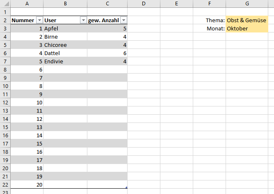This screenshot has width=274, height=194.
Task: Select the Chicoree cell
Action: click(x=65, y=45)
